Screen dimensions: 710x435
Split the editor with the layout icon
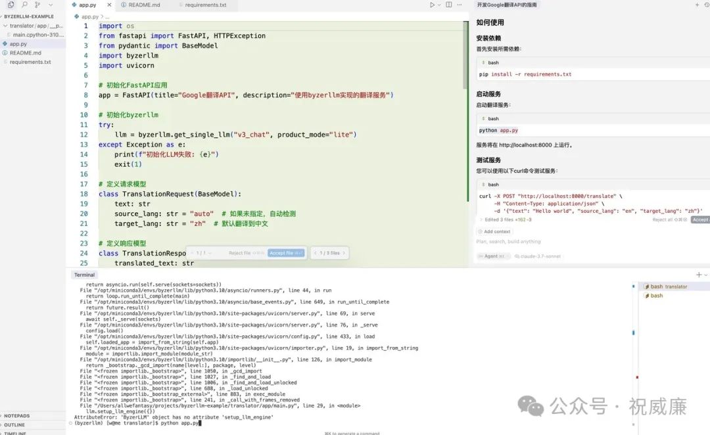coord(449,5)
